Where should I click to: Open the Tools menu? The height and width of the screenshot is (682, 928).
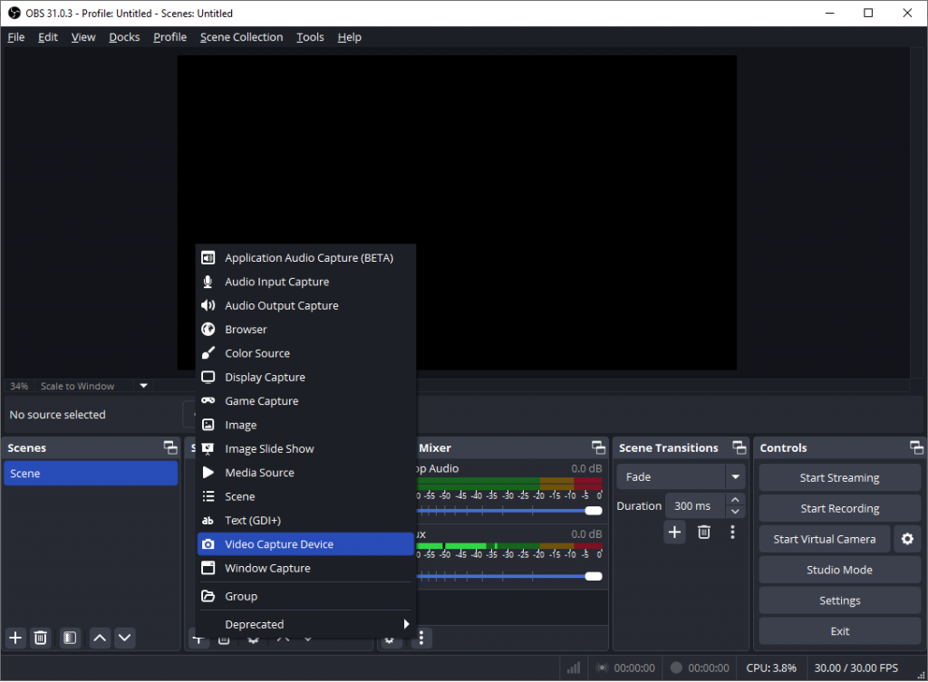310,37
